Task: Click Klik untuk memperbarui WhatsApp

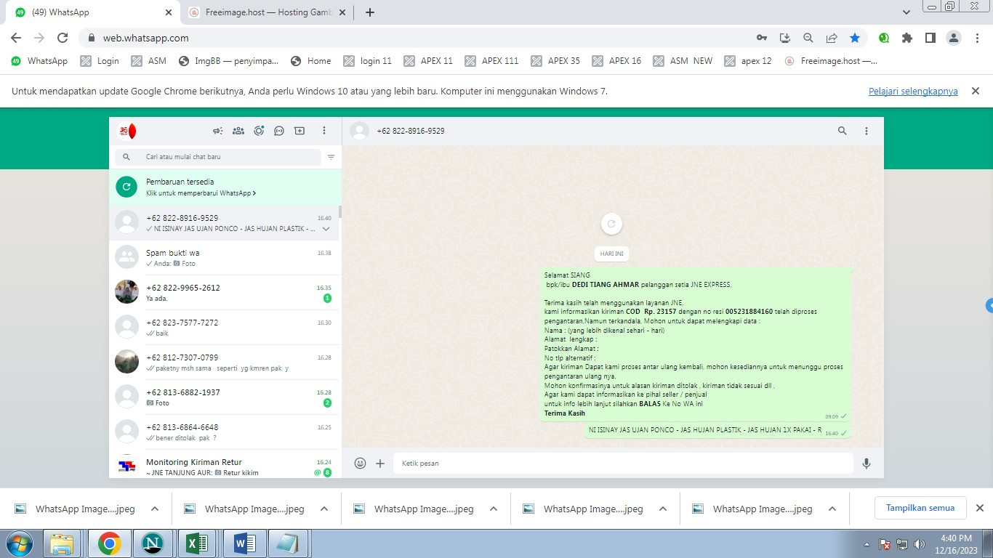Action: (x=201, y=193)
